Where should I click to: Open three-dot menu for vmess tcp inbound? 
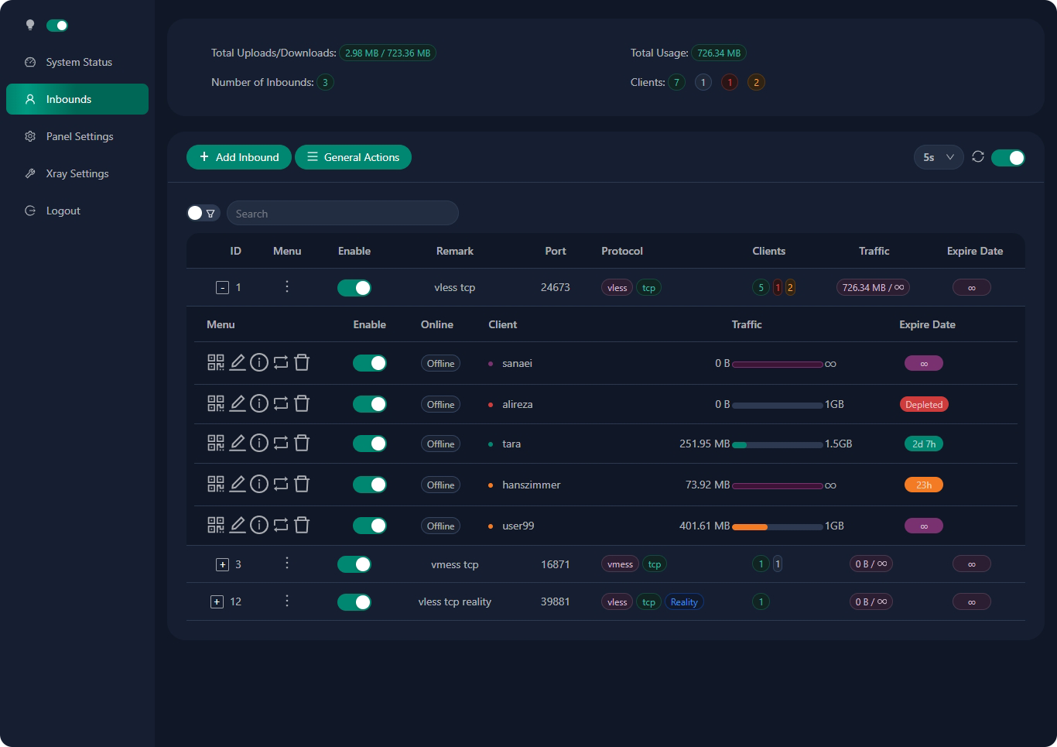pos(287,564)
